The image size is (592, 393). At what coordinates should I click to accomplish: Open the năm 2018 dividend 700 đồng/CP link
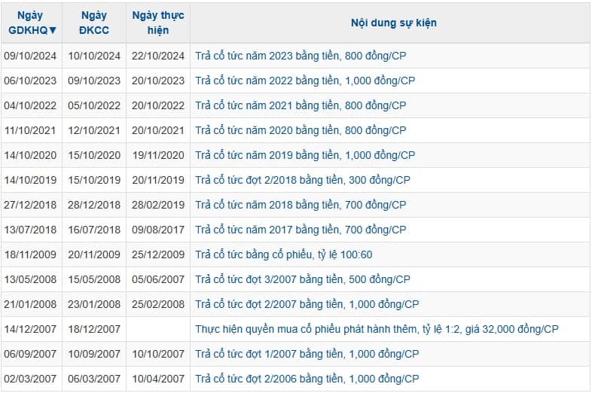pyautogui.click(x=301, y=205)
